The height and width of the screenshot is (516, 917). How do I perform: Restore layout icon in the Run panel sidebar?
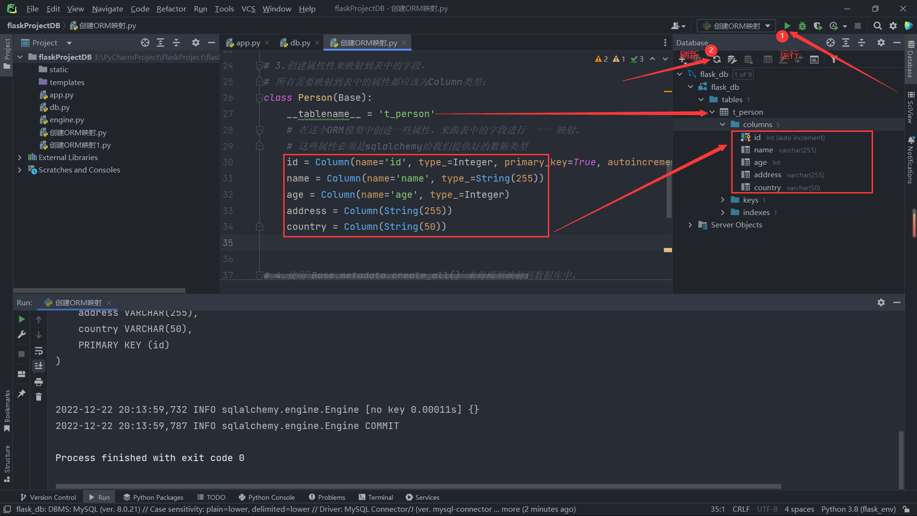(x=21, y=374)
